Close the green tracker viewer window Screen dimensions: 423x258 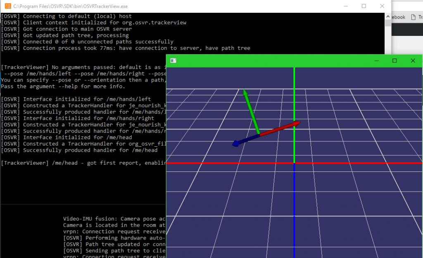click(x=413, y=61)
